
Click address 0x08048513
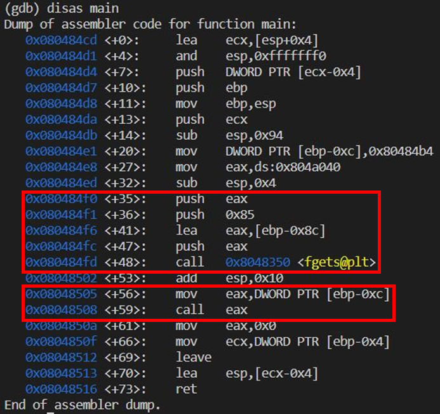61,373
